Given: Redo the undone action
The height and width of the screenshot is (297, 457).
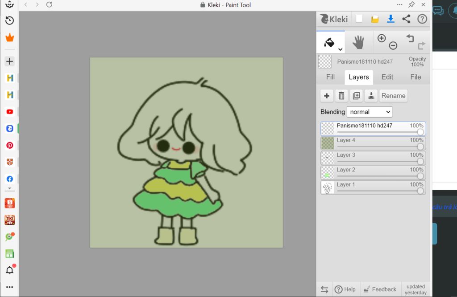Looking at the screenshot, I should pyautogui.click(x=421, y=46).
